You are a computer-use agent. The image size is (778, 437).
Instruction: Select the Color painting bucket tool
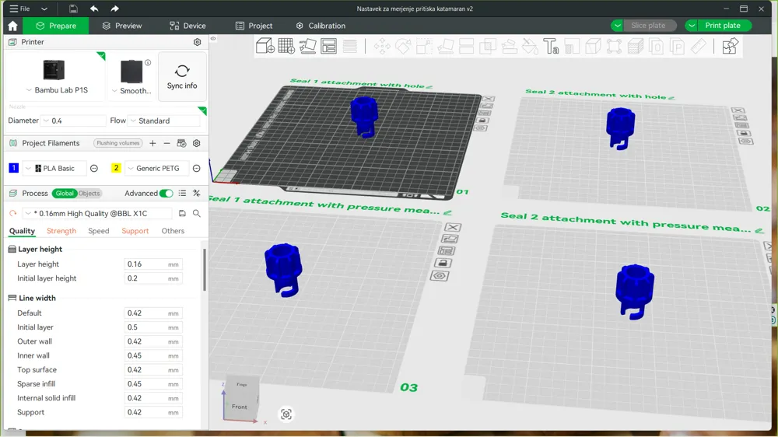[x=529, y=46]
